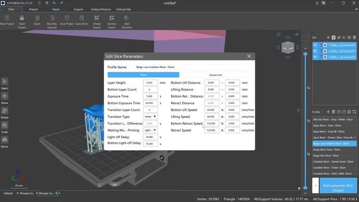Toggle the checkbox of file Coecdl #2
The width and height of the screenshot is (359, 202).
(x=325, y=57)
